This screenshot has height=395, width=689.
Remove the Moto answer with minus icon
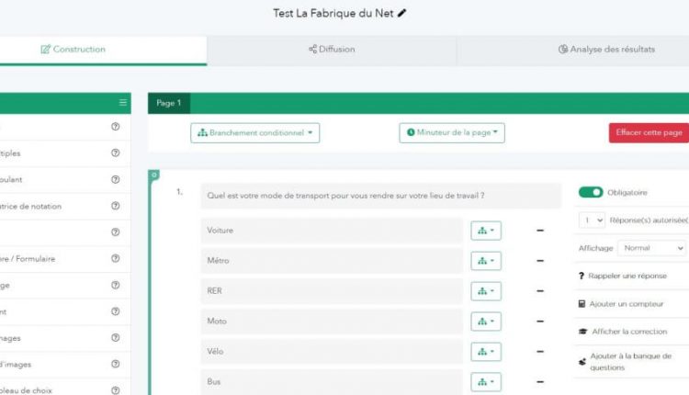540,322
